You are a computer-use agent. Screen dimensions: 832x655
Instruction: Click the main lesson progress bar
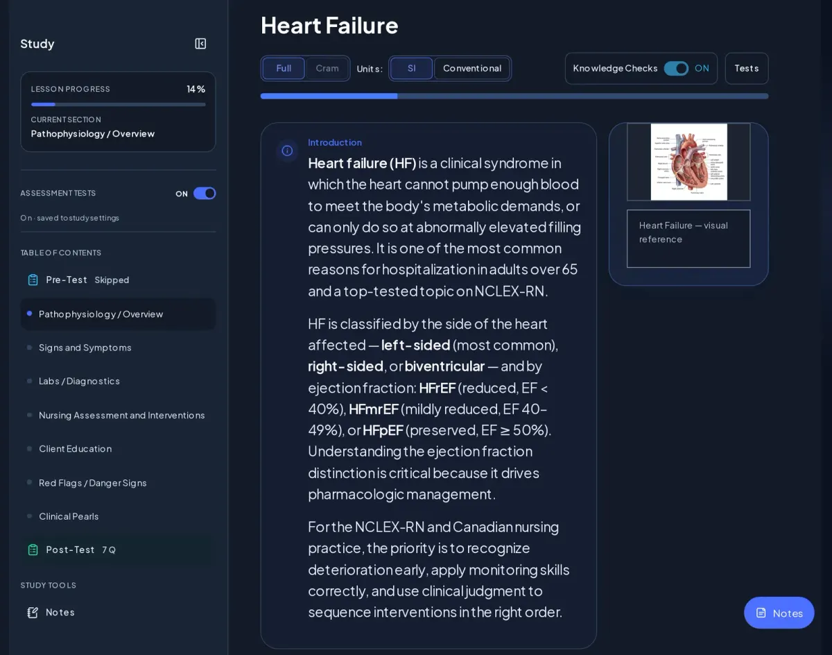pyautogui.click(x=514, y=96)
